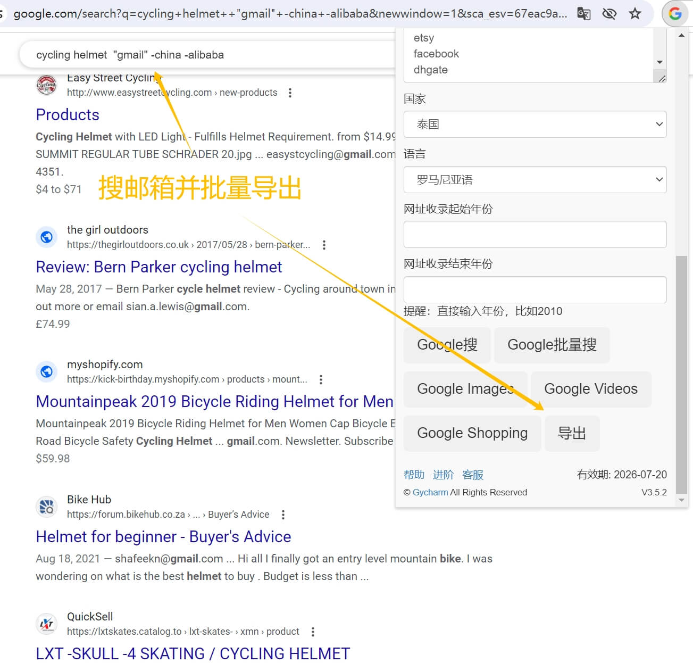693x663 pixels.
Task: Click the 导出 export button
Action: [572, 433]
